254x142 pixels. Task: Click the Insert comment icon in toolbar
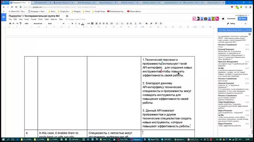[92, 24]
